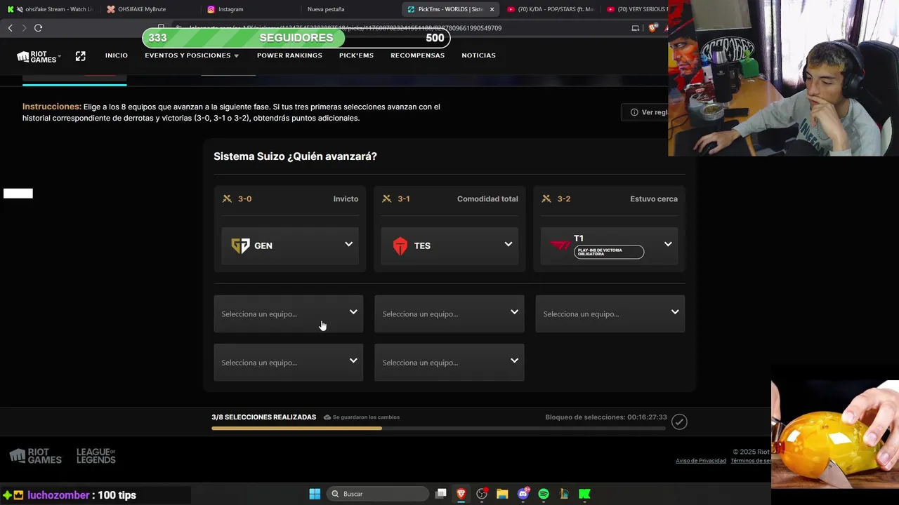Open RECOMPENSAS page

(x=417, y=55)
